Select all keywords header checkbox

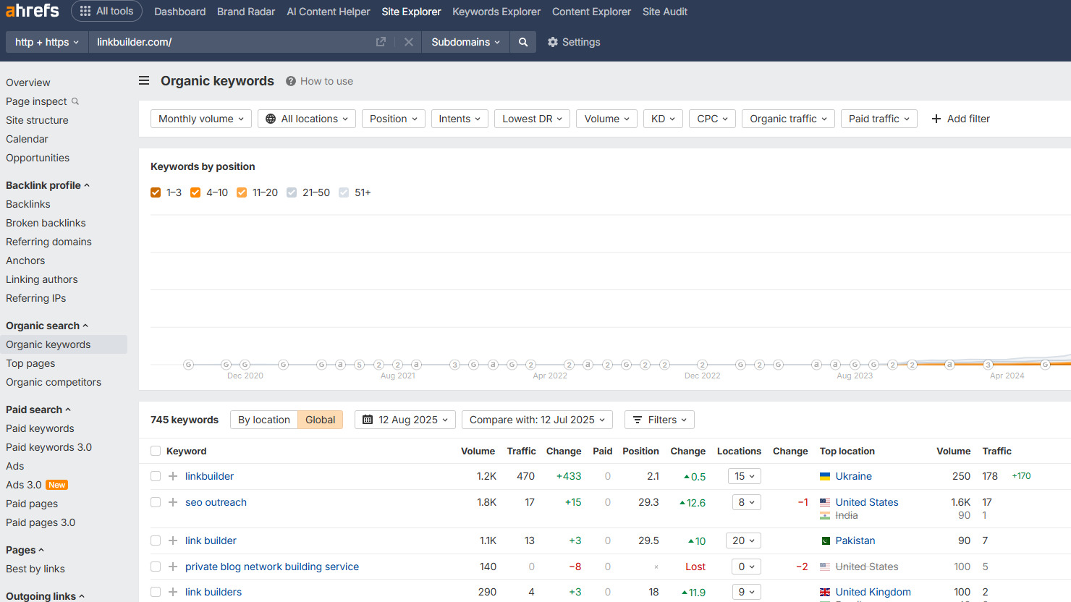click(x=156, y=451)
